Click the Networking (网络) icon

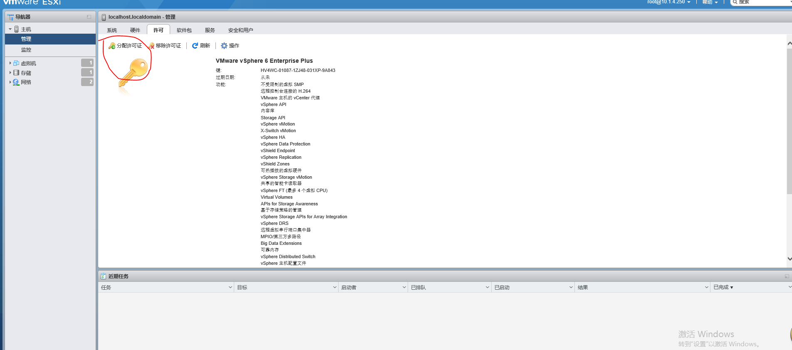coord(16,82)
